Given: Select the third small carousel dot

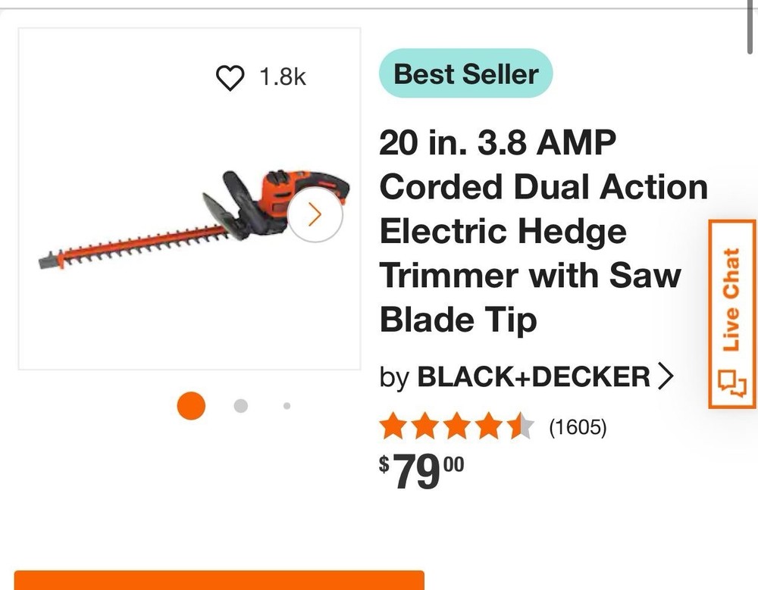Looking at the screenshot, I should 287,406.
